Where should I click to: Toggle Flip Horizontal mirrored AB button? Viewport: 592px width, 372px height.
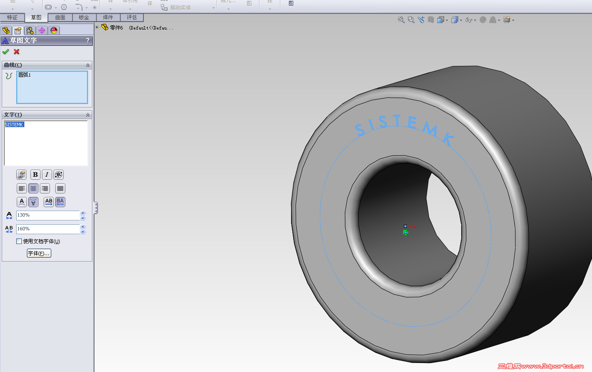pyautogui.click(x=60, y=202)
